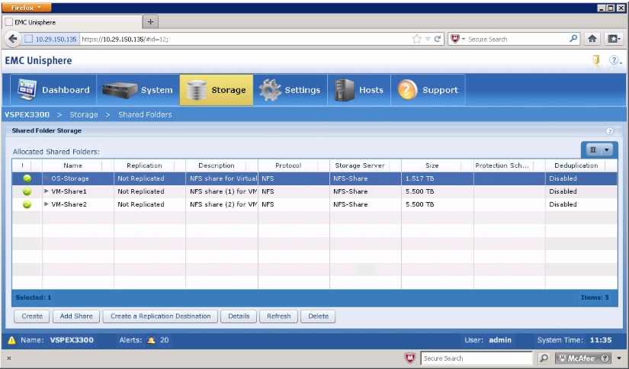Viewport: 629px width, 369px height.
Task: Open Details for the selected folder
Action: [239, 316]
